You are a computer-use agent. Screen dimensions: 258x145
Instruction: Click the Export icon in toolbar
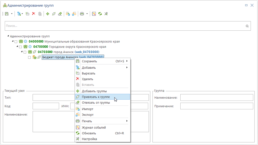(x=74, y=14)
